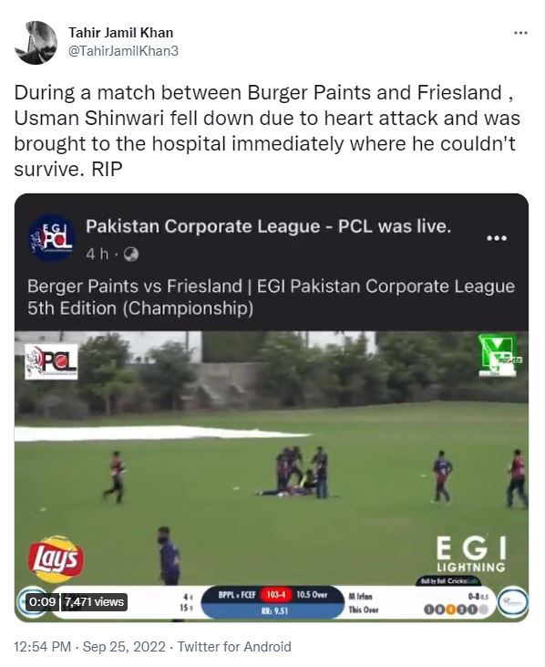Click the Pakistan Corporate League PCL page logo
This screenshot has height=667, width=545.
52,238
